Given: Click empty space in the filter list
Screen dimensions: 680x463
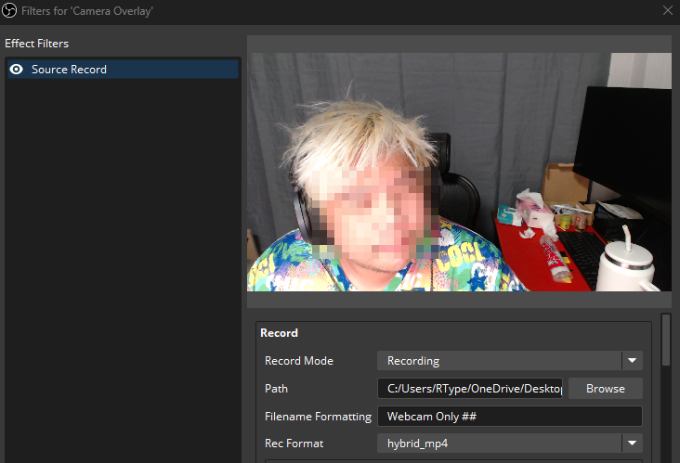Looking at the screenshot, I should coord(121,278).
